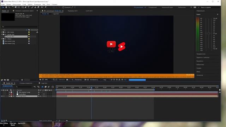Switch to Библиотеки workspace
This screenshot has height=127, width=226.
click(182, 7)
